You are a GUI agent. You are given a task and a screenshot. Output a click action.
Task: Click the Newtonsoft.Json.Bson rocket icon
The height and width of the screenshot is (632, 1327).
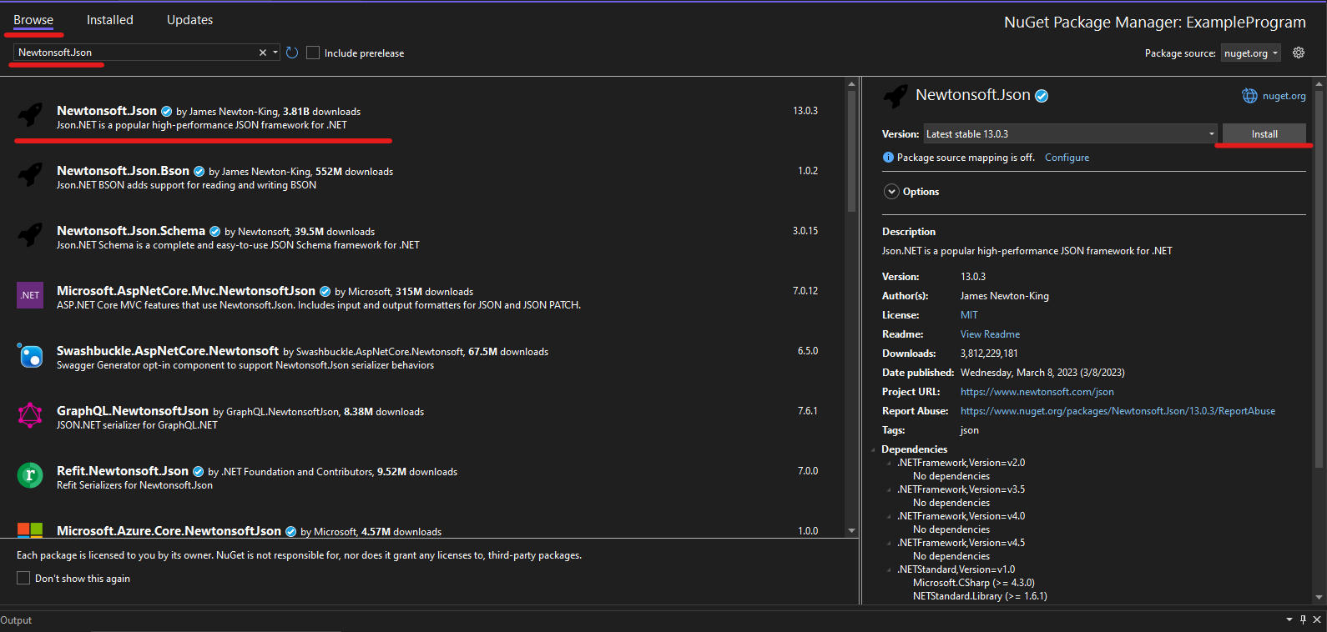(30, 174)
